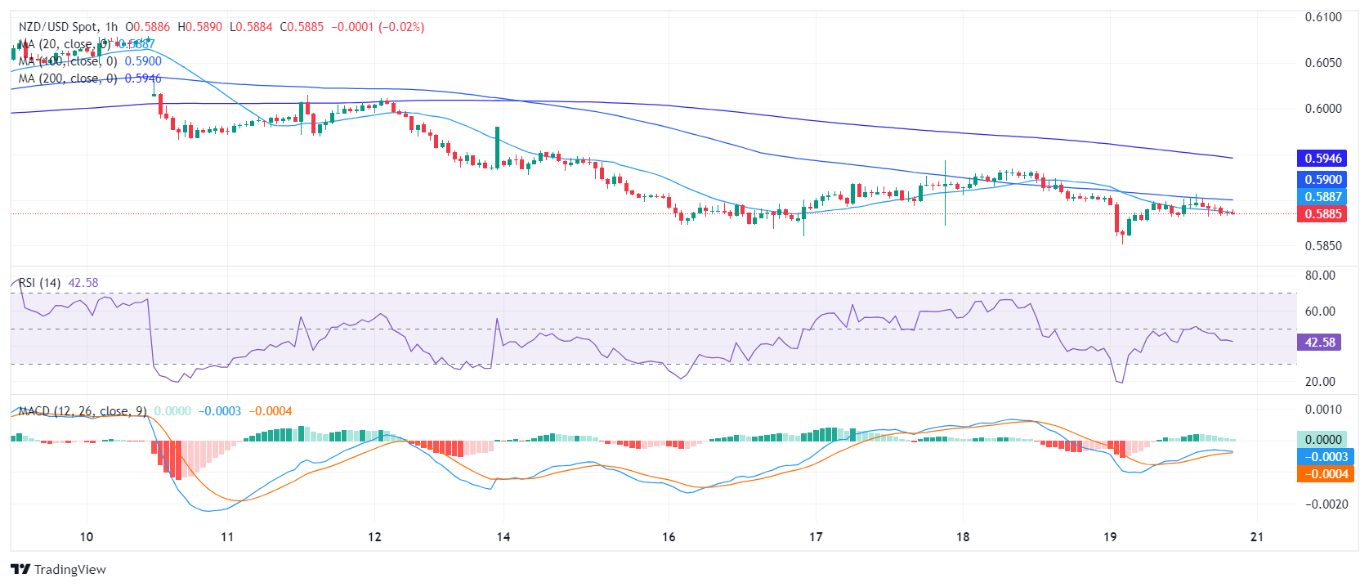Click the 0.0000 MACD histogram tag
The height and width of the screenshot is (587, 1369).
(1322, 440)
